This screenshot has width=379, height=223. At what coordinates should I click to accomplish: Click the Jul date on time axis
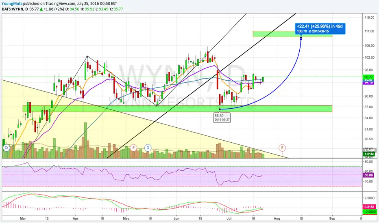click(229, 219)
